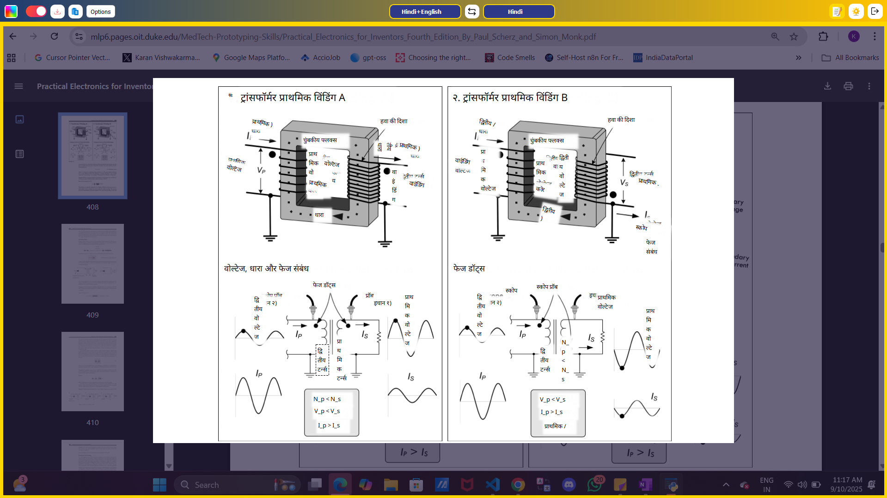887x498 pixels.
Task: Open the clock showing 11:17 AM
Action: coord(846,485)
